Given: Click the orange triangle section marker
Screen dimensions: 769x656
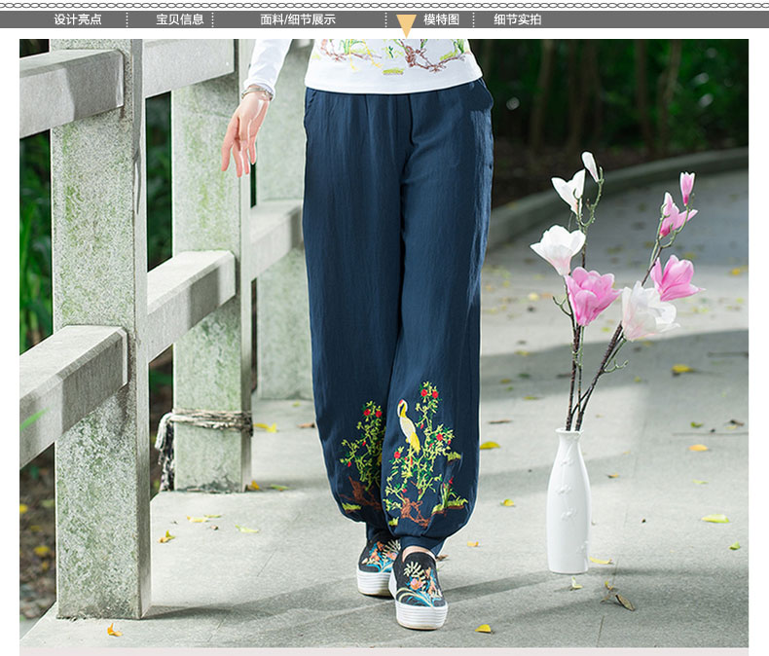Looking at the screenshot, I should click(407, 25).
